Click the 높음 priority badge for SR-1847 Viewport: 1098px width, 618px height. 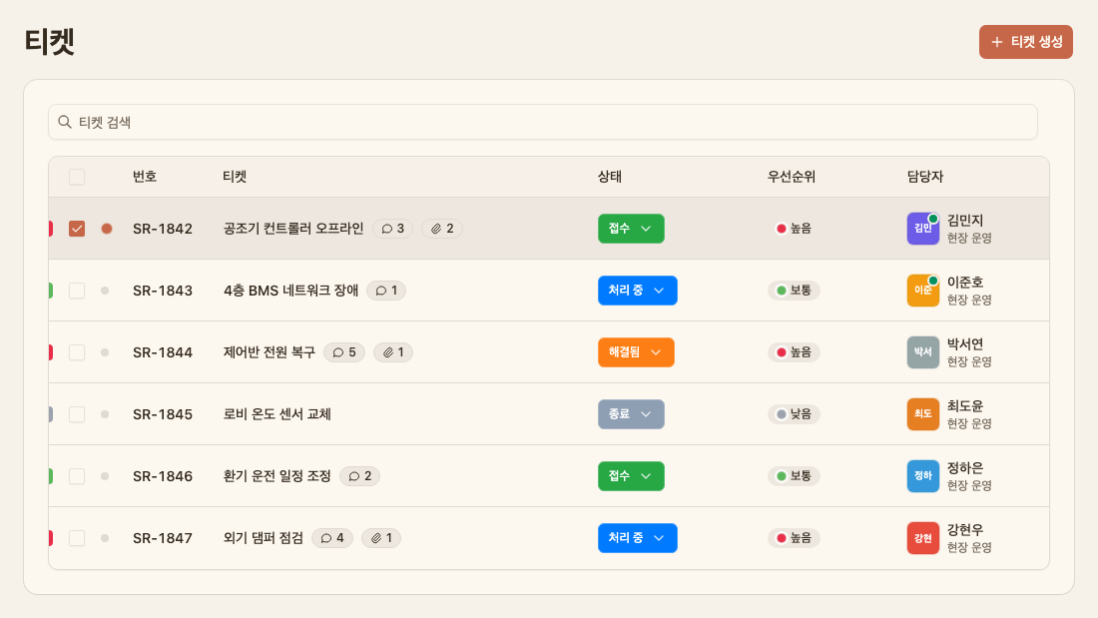click(x=794, y=538)
